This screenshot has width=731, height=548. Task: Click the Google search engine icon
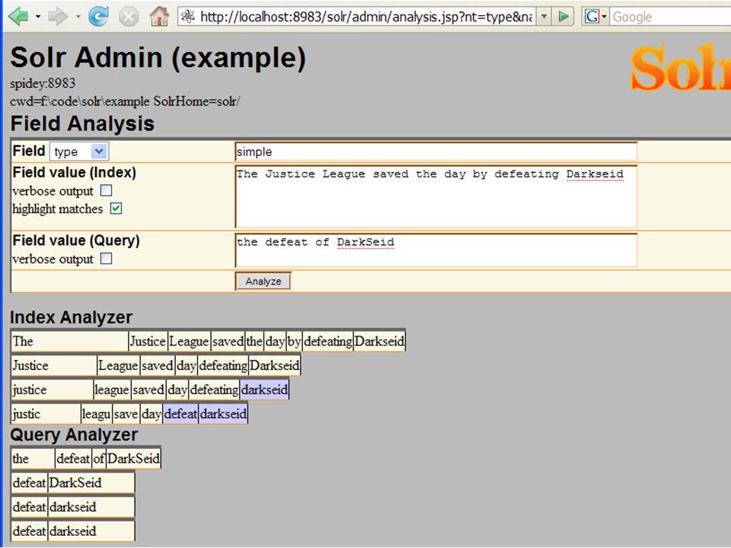tap(592, 17)
